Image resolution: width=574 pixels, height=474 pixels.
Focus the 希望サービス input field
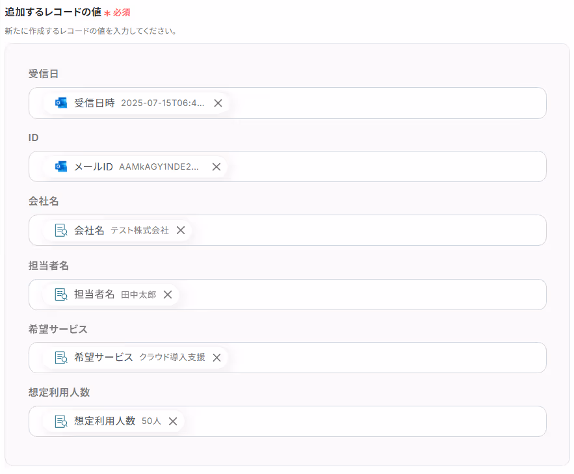coord(287,358)
